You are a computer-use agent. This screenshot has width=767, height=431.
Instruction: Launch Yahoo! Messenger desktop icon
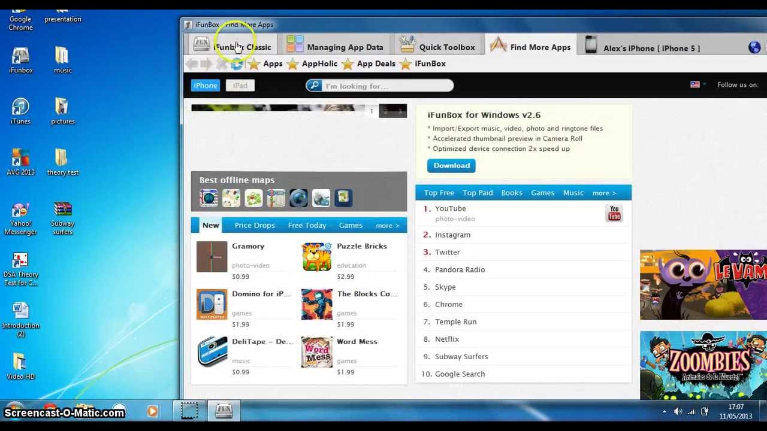[20, 218]
